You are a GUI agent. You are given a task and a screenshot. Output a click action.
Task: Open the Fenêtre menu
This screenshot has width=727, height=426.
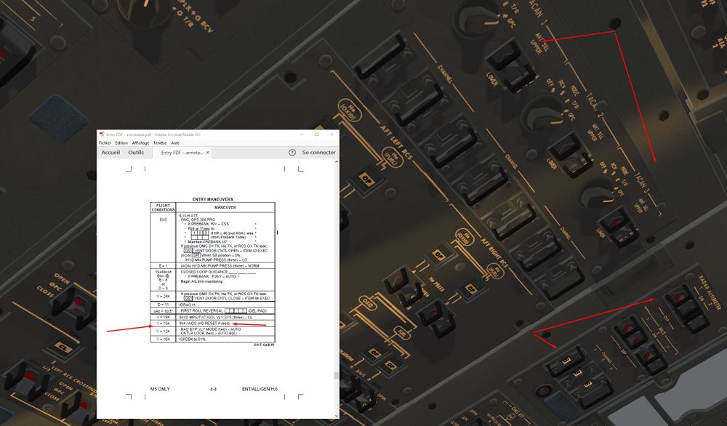point(160,142)
